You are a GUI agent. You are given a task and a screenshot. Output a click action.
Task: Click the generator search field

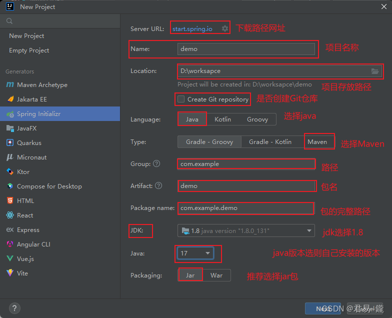[x=60, y=21]
